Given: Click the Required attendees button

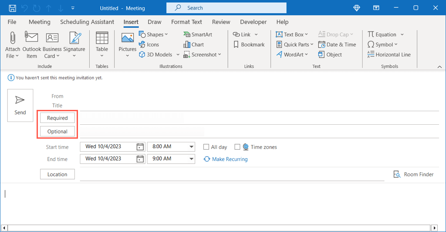Looking at the screenshot, I should click(57, 118).
